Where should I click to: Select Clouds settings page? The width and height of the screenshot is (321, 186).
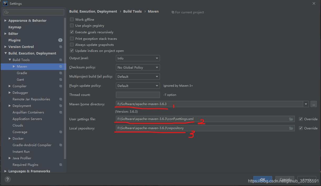pos(18,125)
